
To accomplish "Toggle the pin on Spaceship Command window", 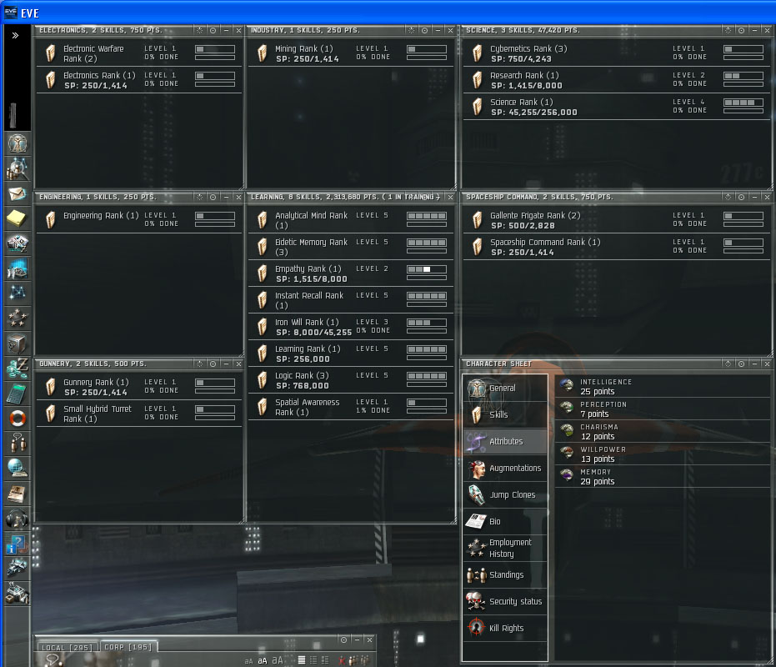I will coord(741,197).
